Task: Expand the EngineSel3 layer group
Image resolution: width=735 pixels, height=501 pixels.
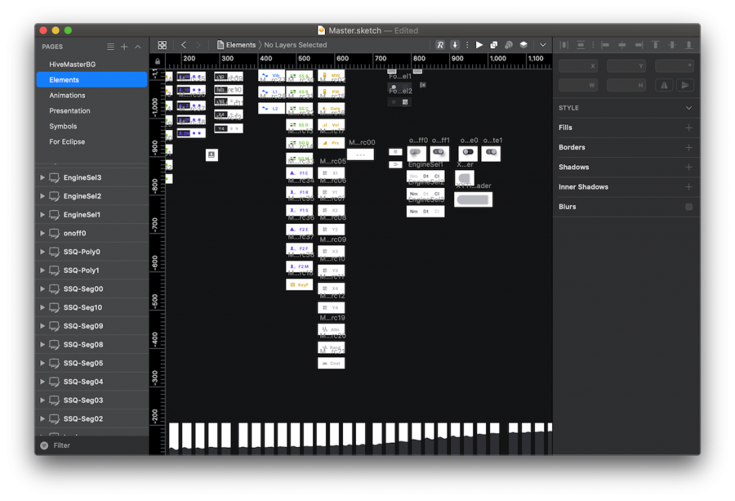Action: [42, 177]
